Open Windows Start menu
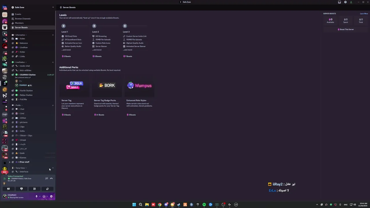Image resolution: width=370 pixels, height=208 pixels. tap(134, 205)
